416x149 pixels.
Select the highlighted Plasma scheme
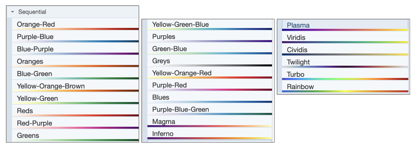[x=298, y=25]
